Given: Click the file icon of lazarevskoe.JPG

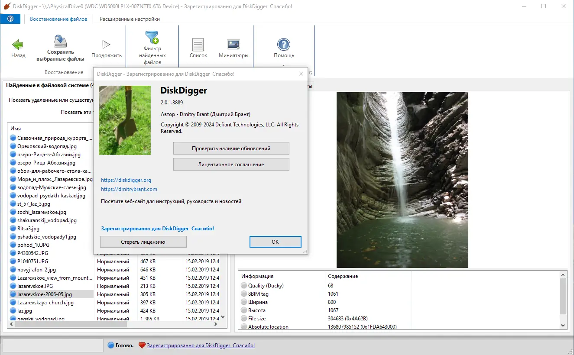Looking at the screenshot, I should [13, 286].
